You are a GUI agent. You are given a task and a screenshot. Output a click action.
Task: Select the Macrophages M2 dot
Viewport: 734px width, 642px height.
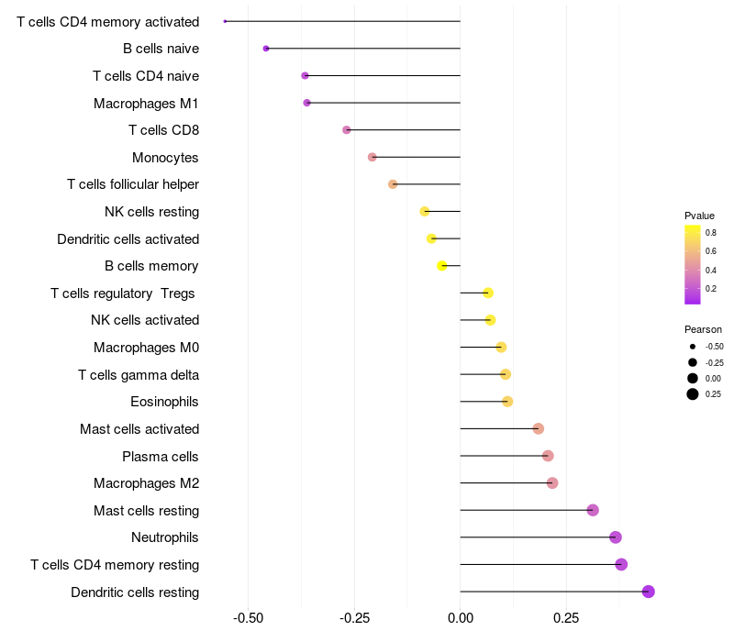pos(552,483)
